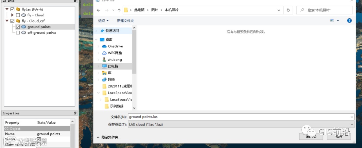
Task: Go up one folder level
Action: (119, 10)
